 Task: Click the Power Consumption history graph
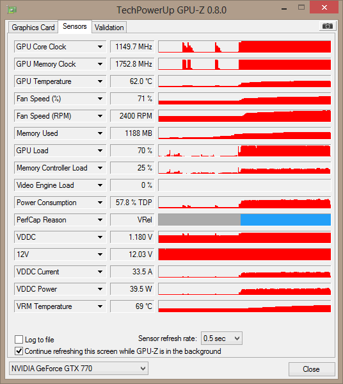(244, 203)
